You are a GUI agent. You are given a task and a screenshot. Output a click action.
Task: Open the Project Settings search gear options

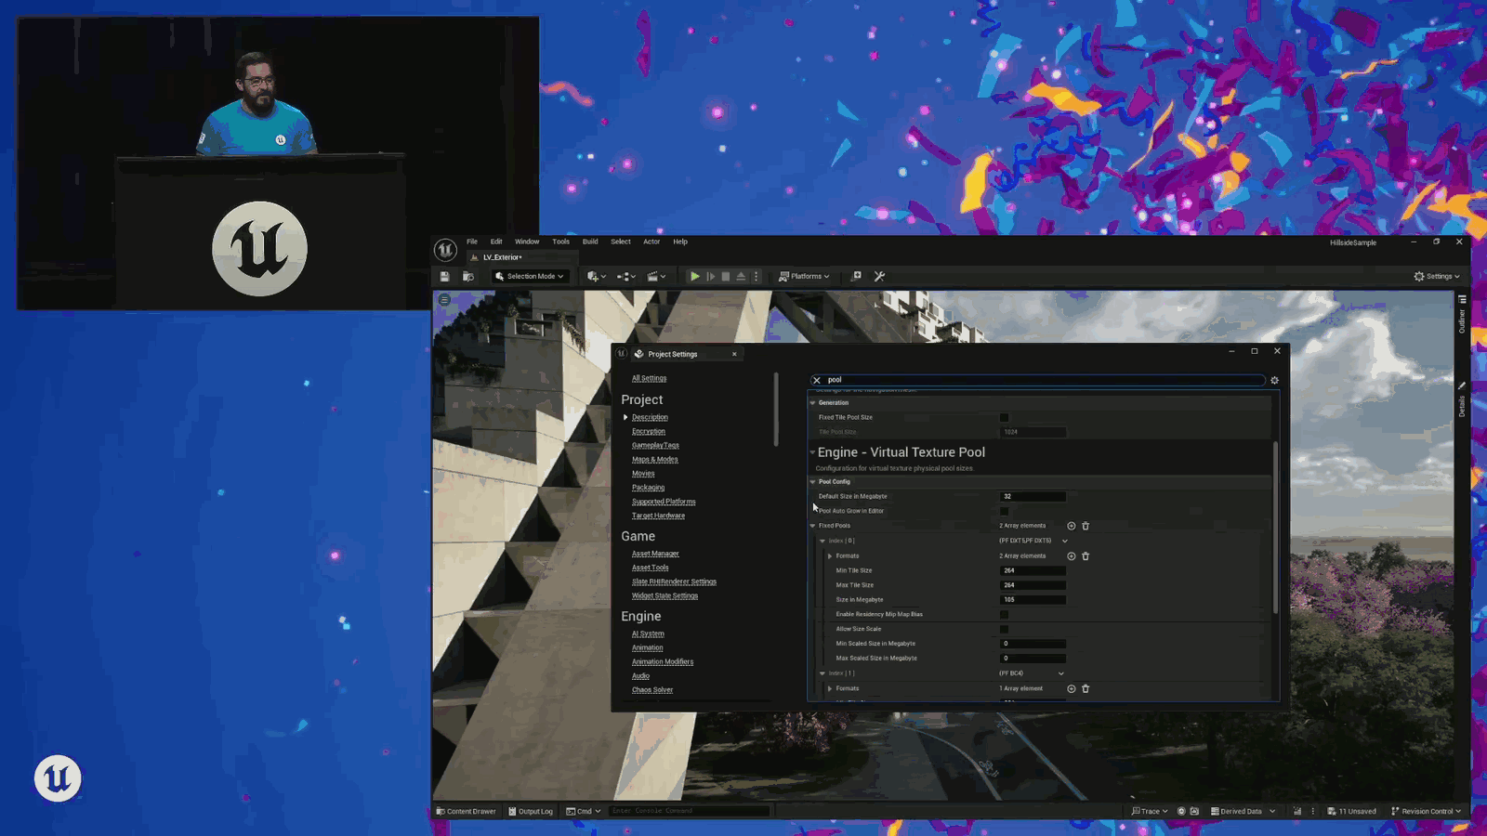click(1274, 380)
